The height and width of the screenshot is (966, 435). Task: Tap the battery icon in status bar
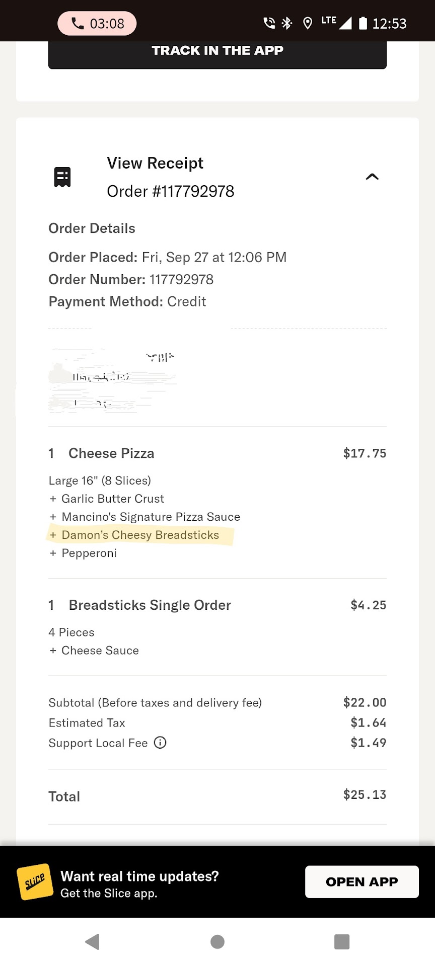pyautogui.click(x=363, y=23)
